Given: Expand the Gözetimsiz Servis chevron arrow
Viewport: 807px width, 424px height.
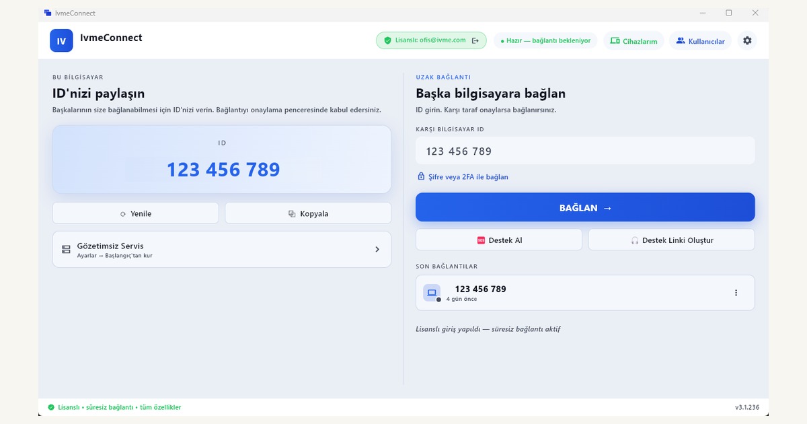Looking at the screenshot, I should (x=377, y=249).
